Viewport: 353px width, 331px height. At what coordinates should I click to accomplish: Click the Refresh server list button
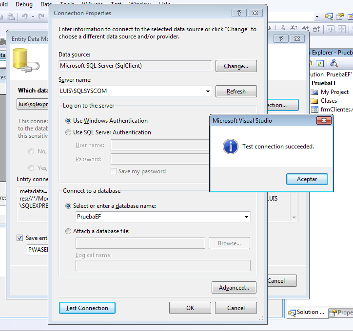[x=236, y=91]
